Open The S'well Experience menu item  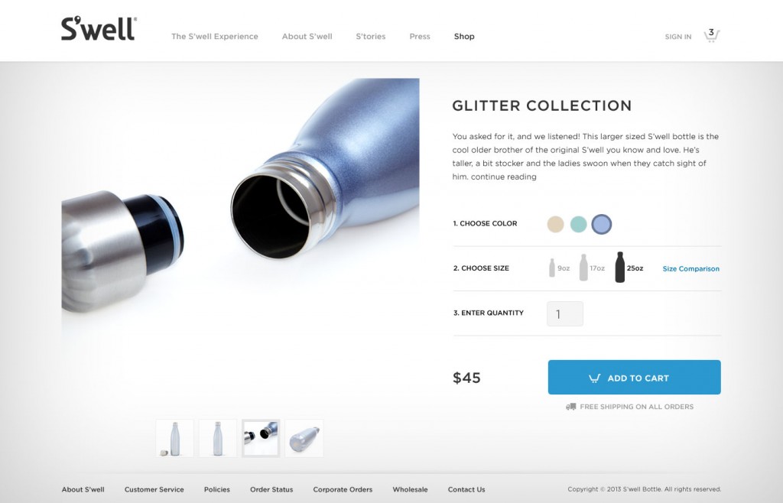click(215, 37)
